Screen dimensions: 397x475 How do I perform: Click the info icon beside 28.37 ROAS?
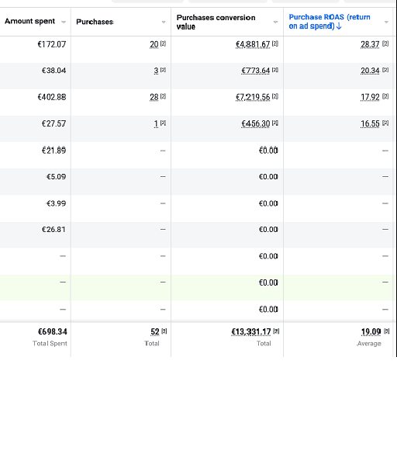click(x=385, y=44)
